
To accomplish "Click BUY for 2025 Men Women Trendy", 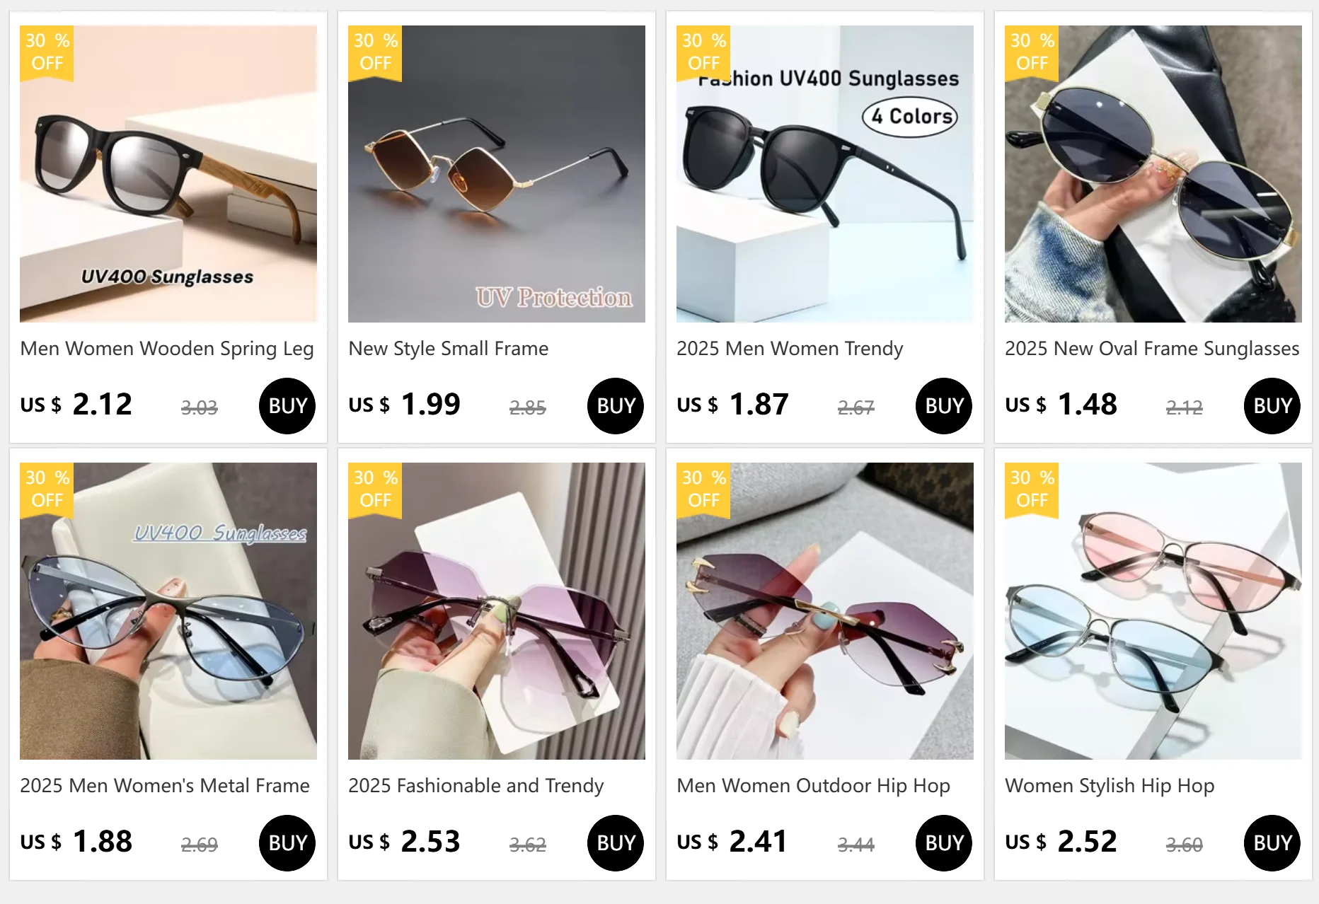I will (x=944, y=406).
